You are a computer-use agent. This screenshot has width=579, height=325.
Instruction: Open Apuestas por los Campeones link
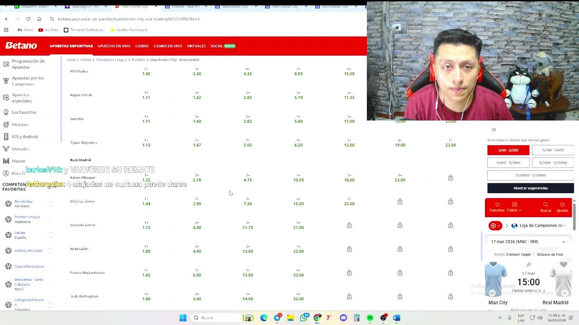tap(28, 81)
